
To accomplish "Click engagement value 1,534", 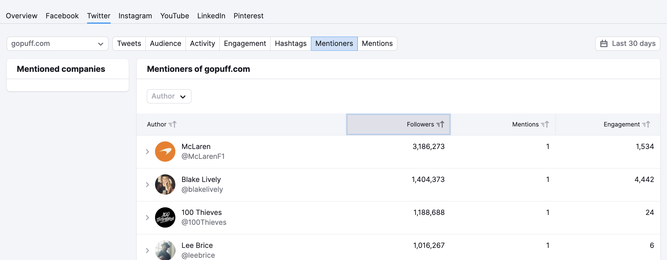I will (x=645, y=146).
